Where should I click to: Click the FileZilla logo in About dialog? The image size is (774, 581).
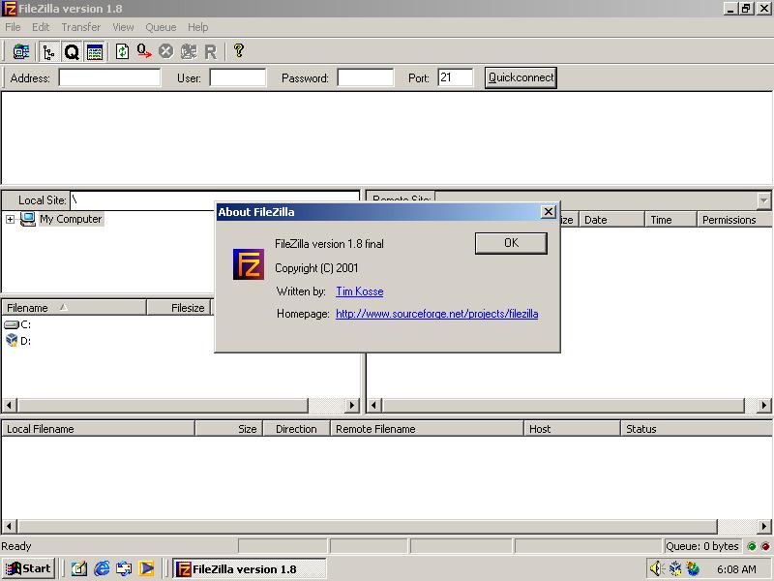[x=249, y=264]
